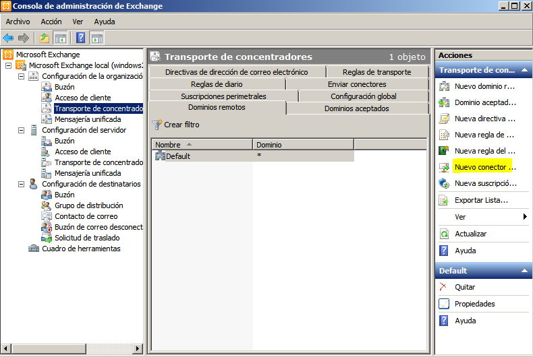Click the Actualizar refresh icon
The image size is (533, 357).
[x=444, y=234]
